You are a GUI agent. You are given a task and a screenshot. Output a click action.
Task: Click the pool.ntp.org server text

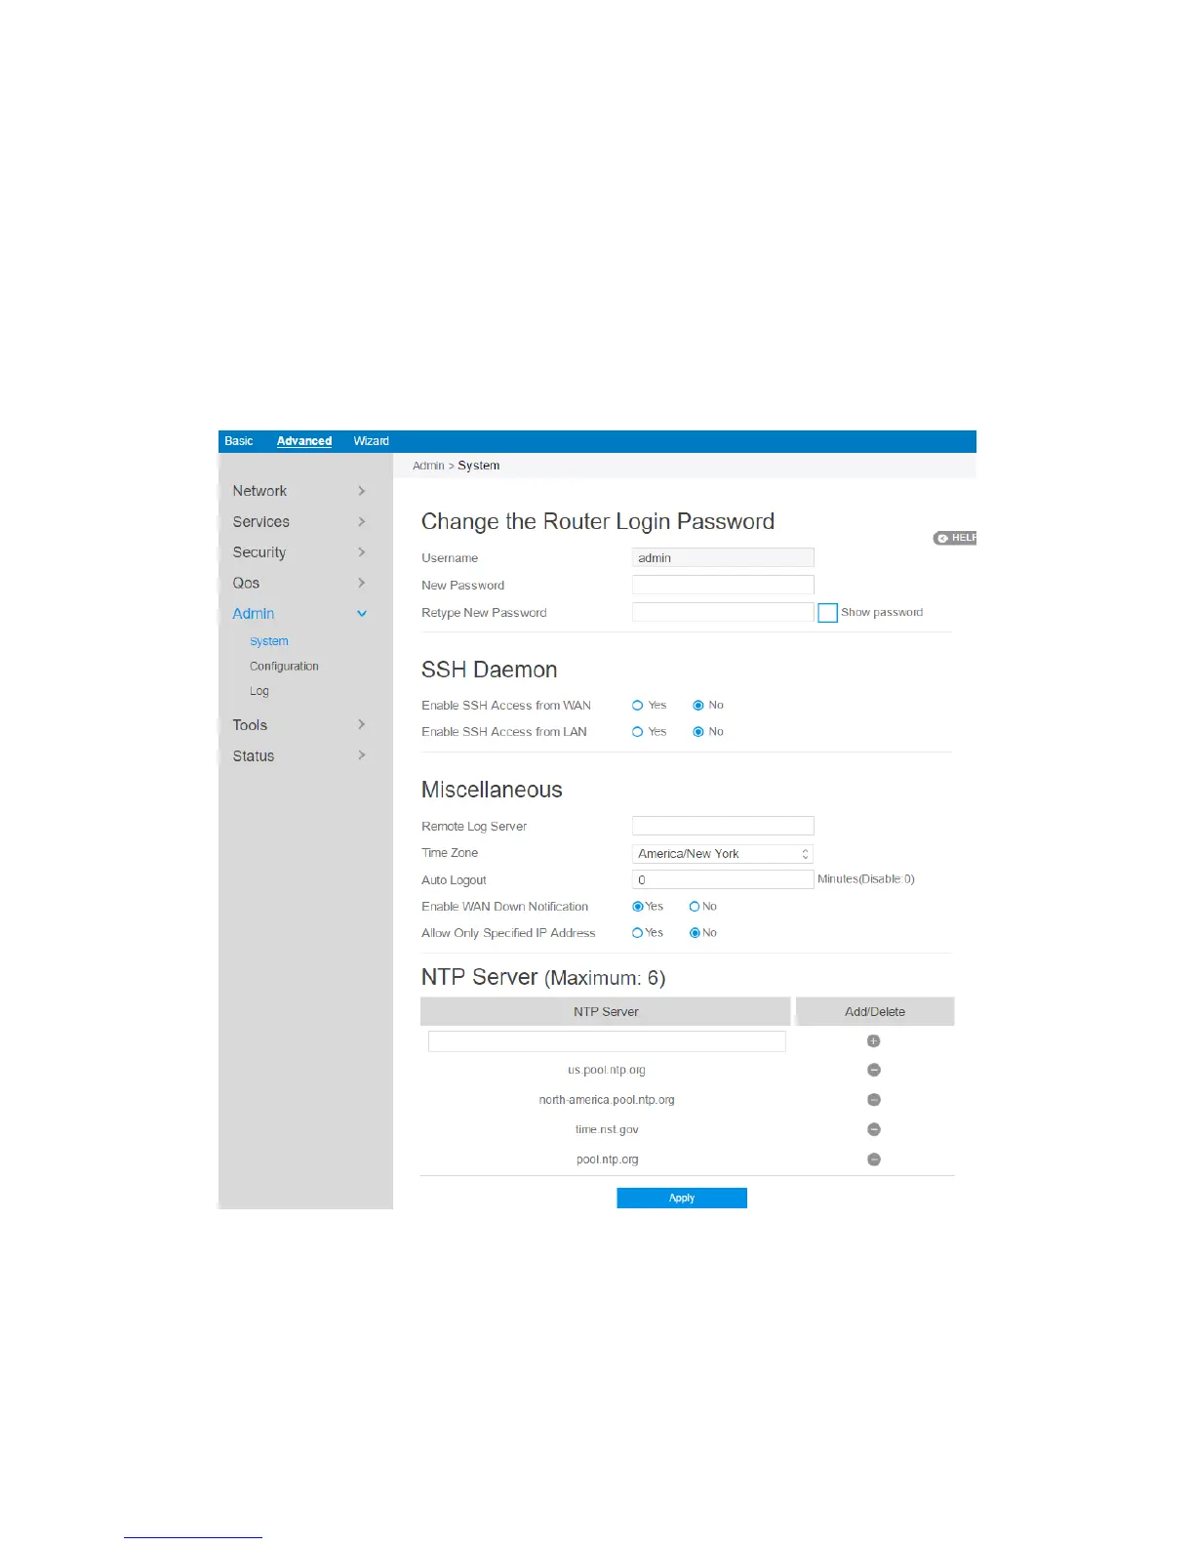coord(607,1159)
